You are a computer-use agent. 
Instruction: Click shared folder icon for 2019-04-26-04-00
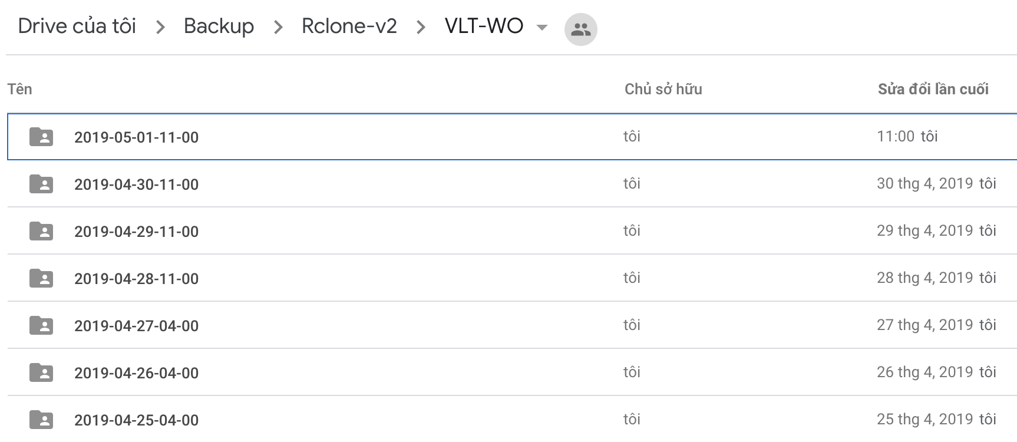point(41,372)
